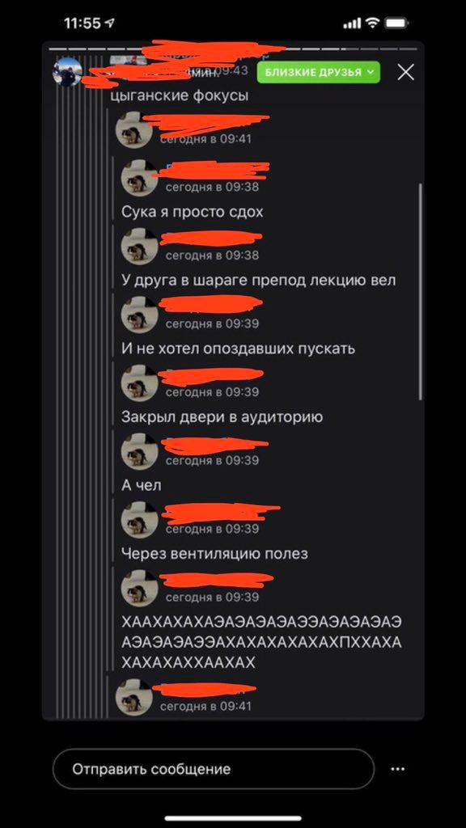This screenshot has height=828, width=466.
Task: Tap the story author's profile picture
Action: [68, 72]
